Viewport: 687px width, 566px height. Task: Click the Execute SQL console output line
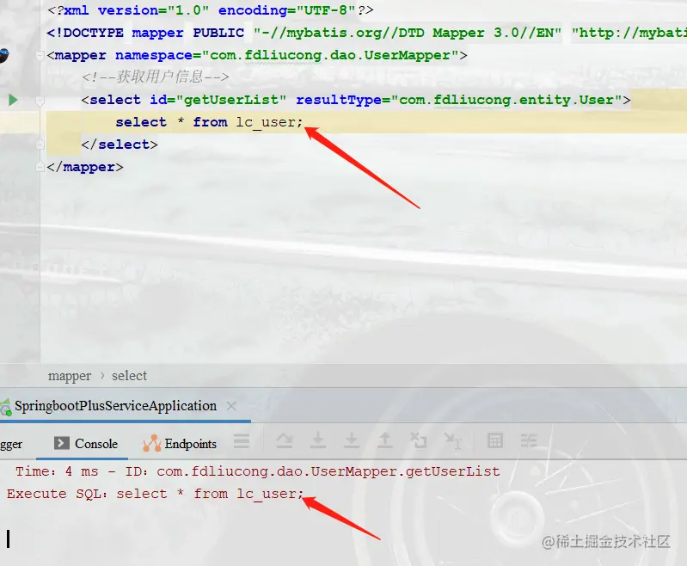tap(155, 494)
